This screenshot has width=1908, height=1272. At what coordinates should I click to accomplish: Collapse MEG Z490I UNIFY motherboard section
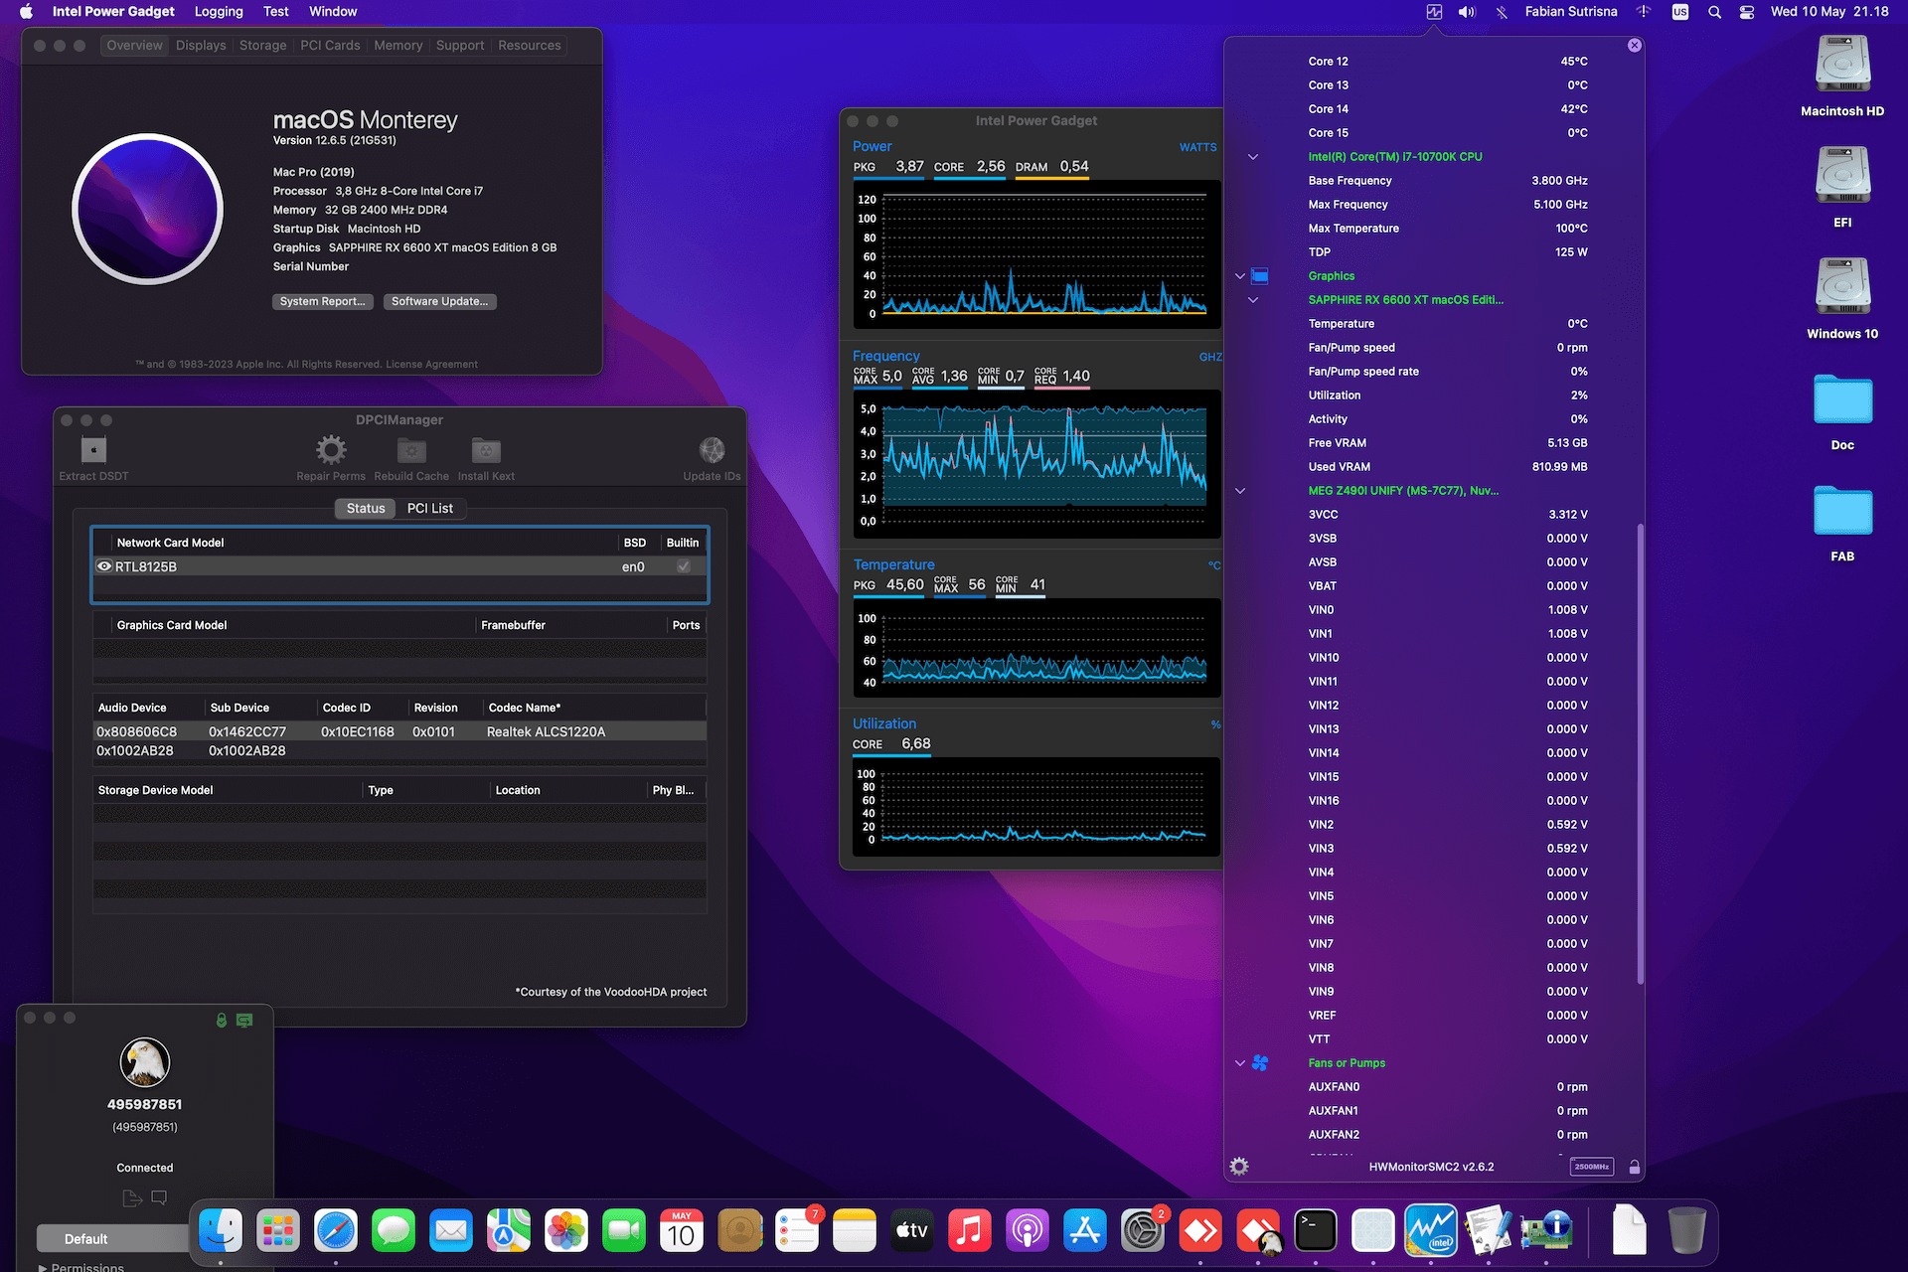click(x=1240, y=491)
